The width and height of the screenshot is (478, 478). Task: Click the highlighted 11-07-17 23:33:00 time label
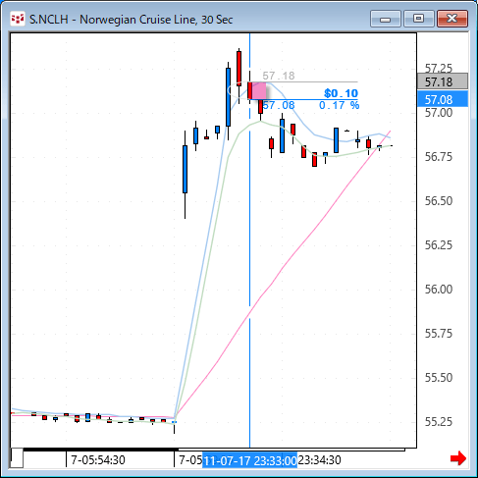pyautogui.click(x=249, y=460)
